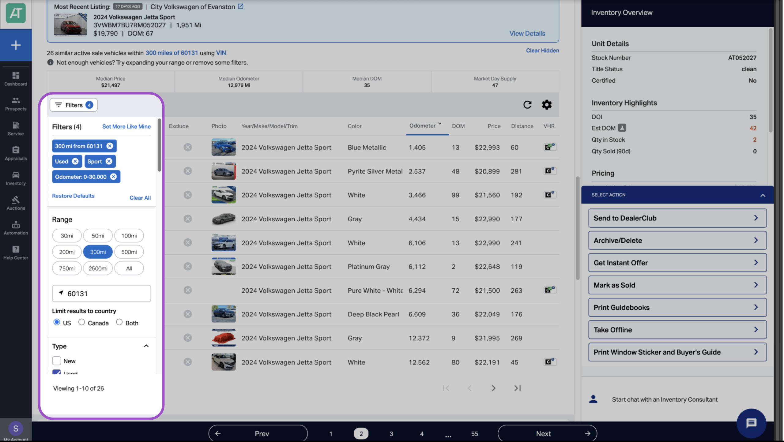Click Clear All filters link
Image resolution: width=784 pixels, height=442 pixels.
pyautogui.click(x=140, y=198)
